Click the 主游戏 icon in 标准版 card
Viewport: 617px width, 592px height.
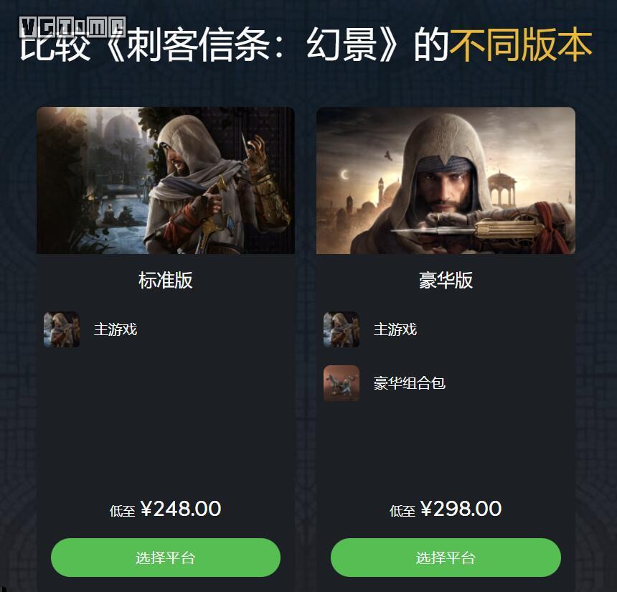62,329
